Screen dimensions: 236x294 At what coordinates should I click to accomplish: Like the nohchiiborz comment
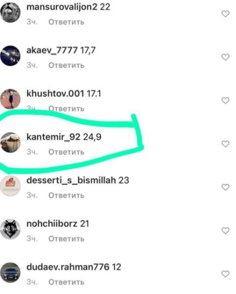(x=225, y=230)
